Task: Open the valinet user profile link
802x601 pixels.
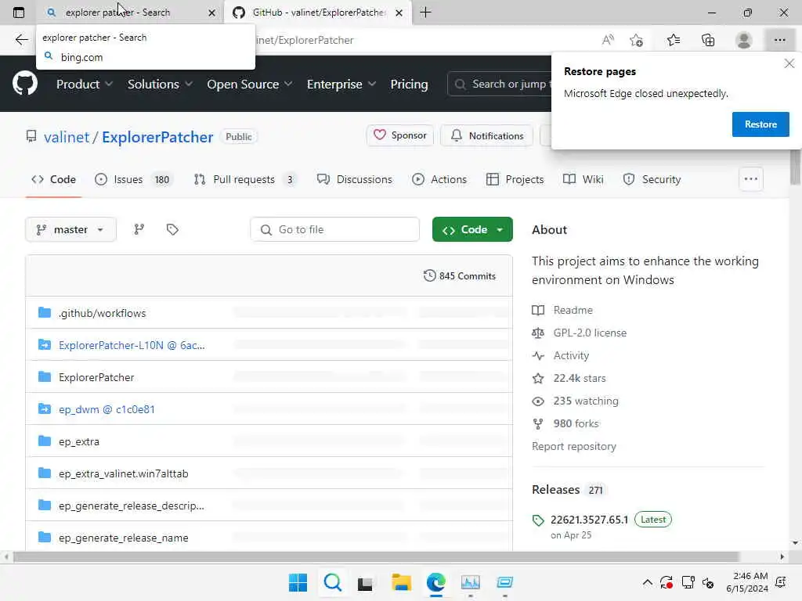Action: [x=67, y=137]
